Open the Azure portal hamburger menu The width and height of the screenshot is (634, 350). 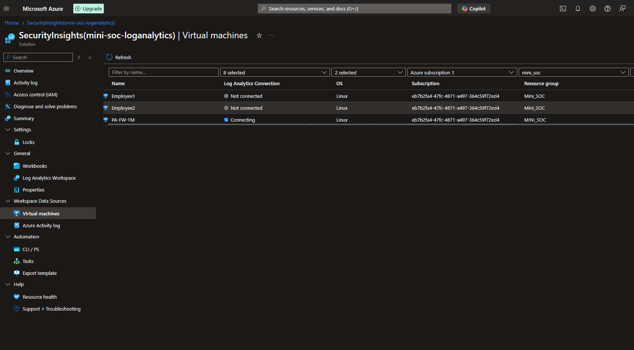(x=6, y=9)
